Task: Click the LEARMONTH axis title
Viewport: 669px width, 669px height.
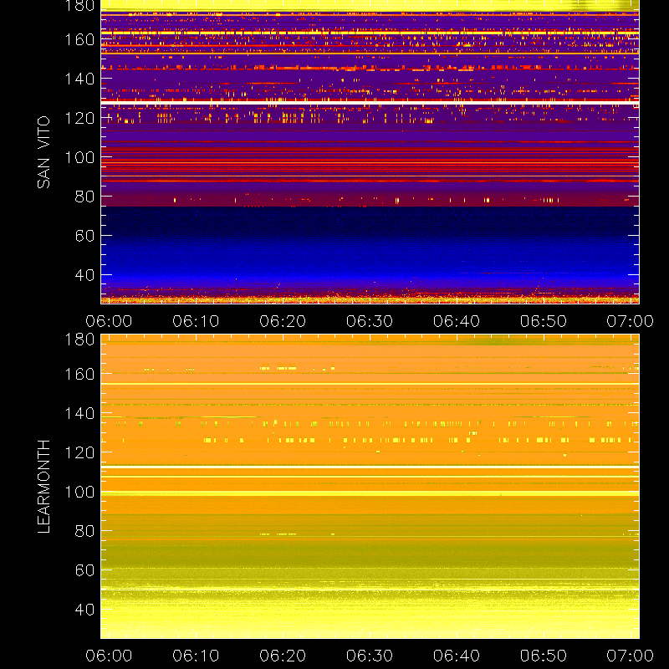Action: 43,487
